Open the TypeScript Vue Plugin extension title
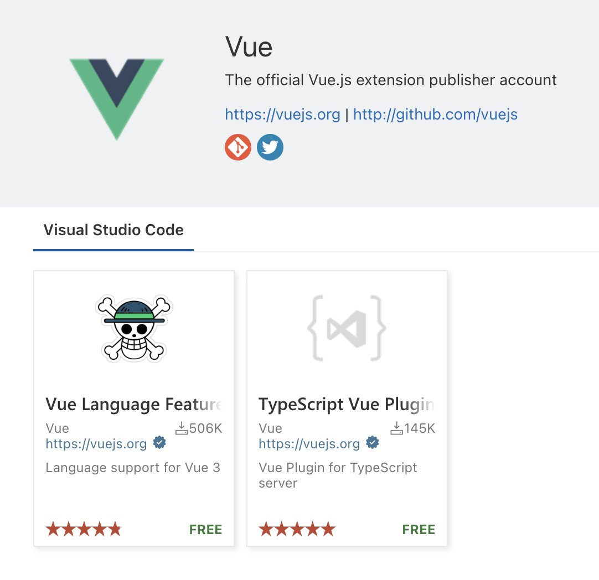599x580 pixels. 347,405
